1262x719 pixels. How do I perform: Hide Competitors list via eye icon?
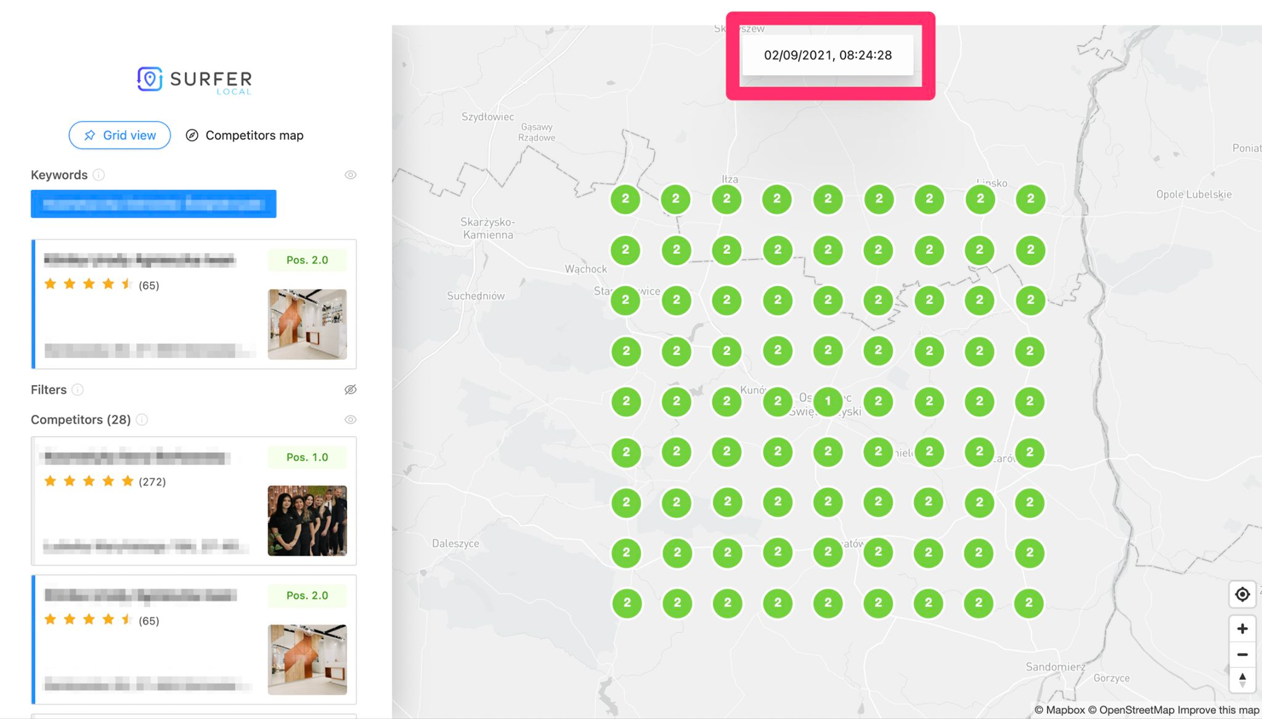(350, 420)
